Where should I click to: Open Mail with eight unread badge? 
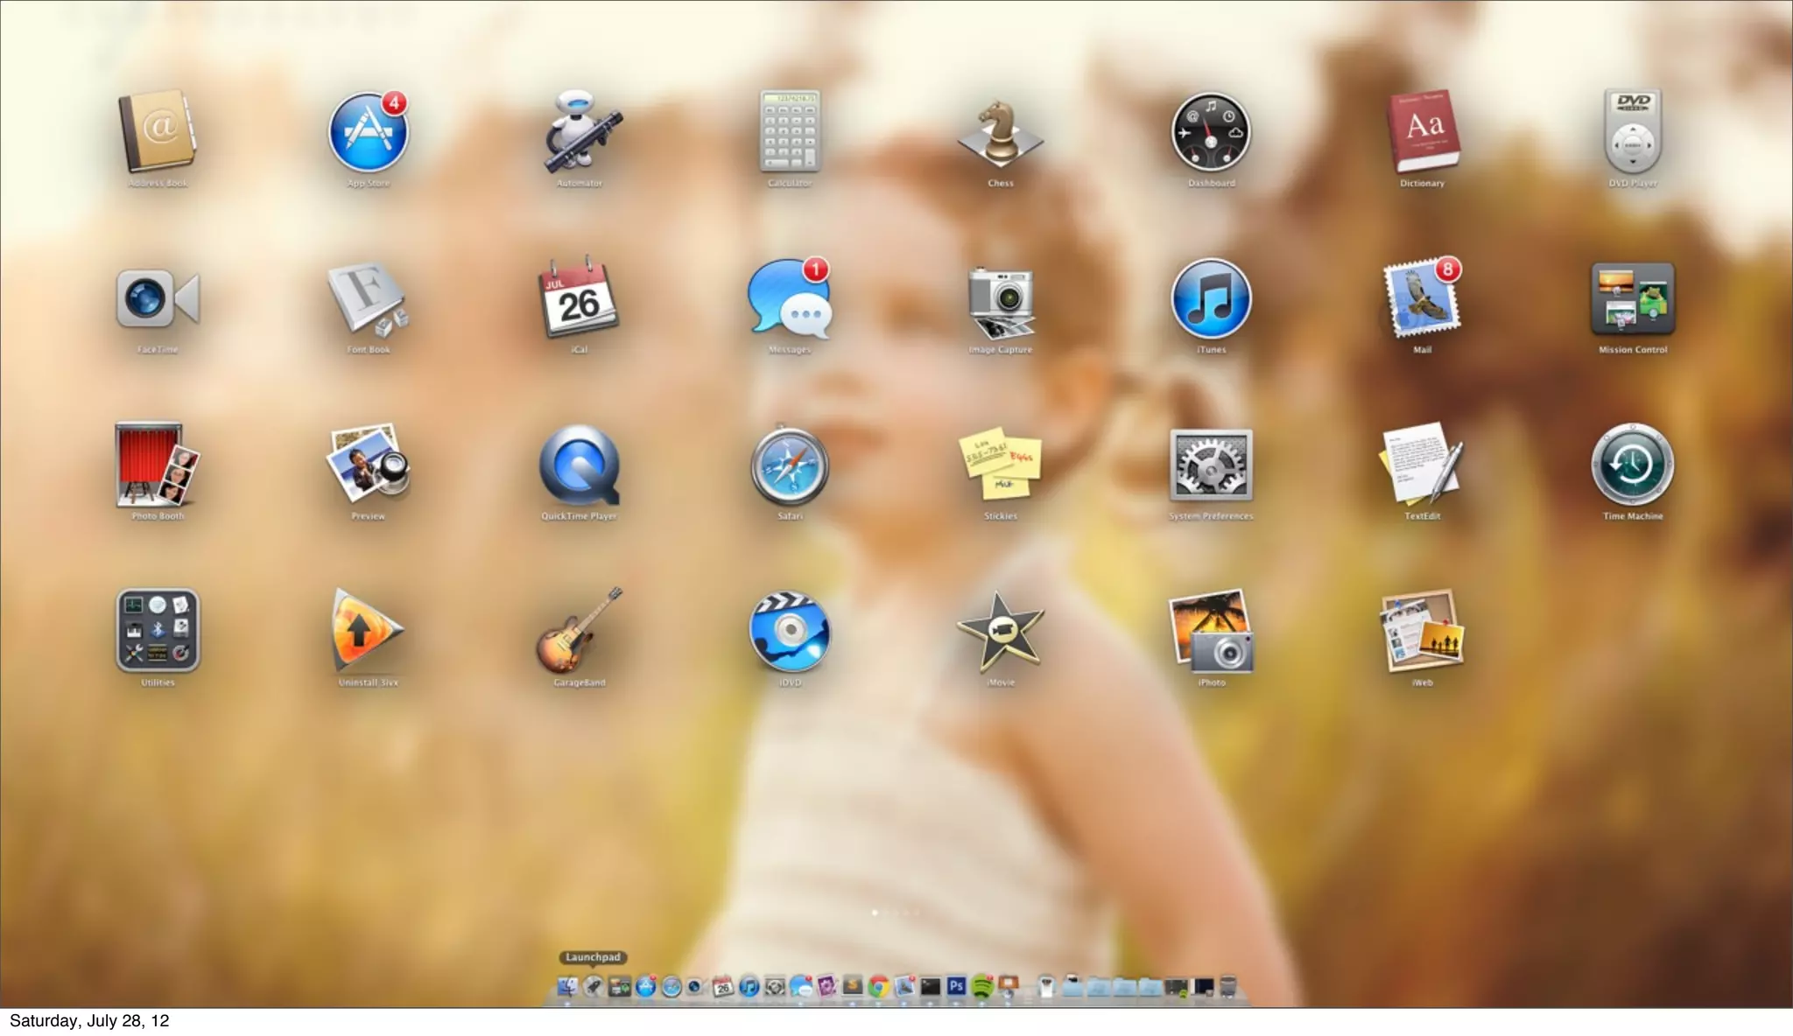(x=1422, y=299)
